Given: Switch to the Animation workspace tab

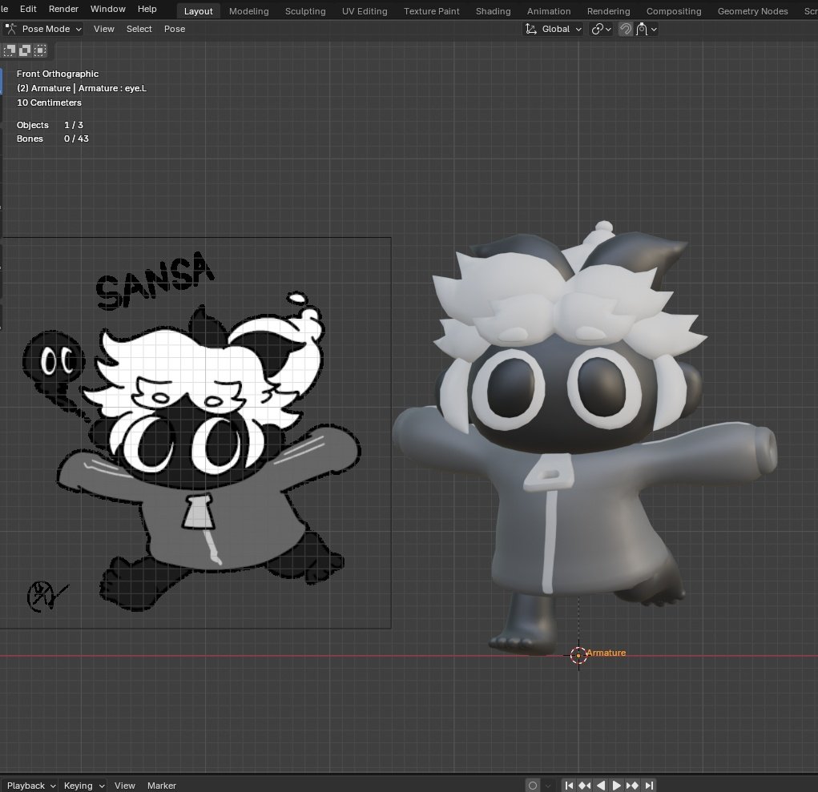Looking at the screenshot, I should click(x=549, y=11).
